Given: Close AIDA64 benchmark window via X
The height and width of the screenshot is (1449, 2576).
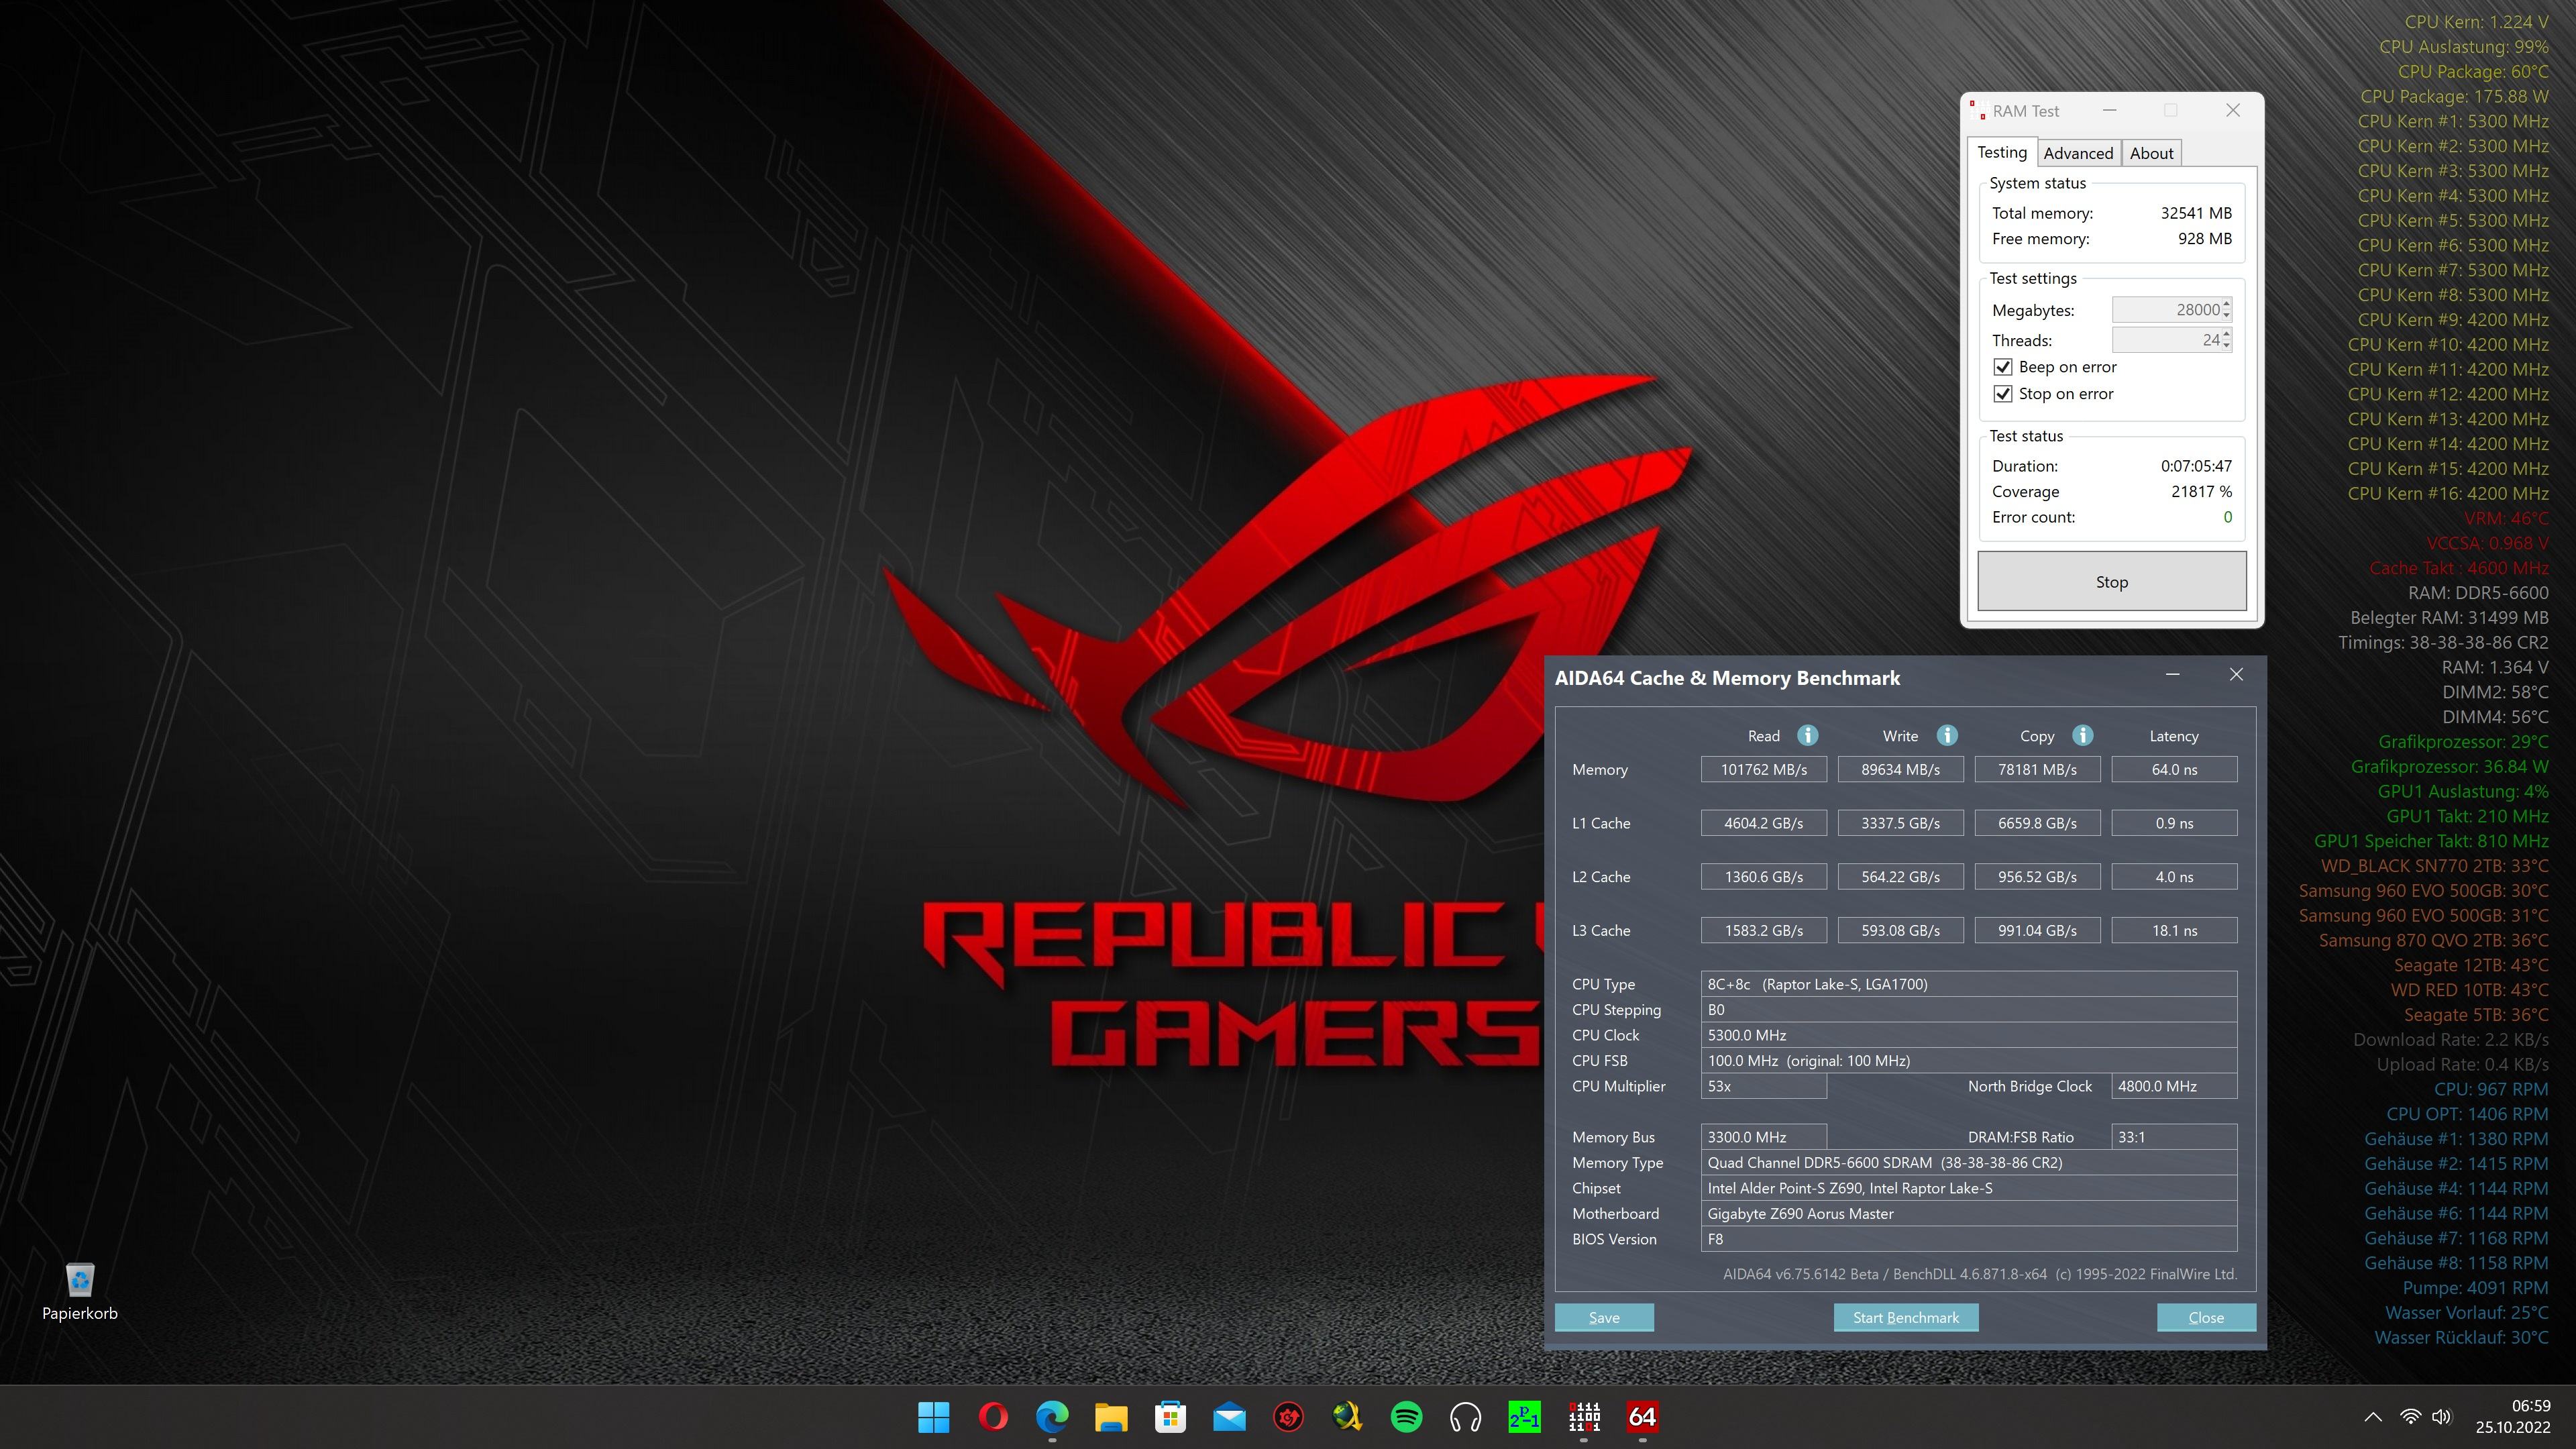Looking at the screenshot, I should tap(2236, 675).
